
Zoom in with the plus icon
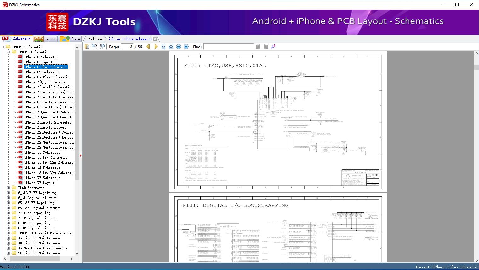[186, 47]
